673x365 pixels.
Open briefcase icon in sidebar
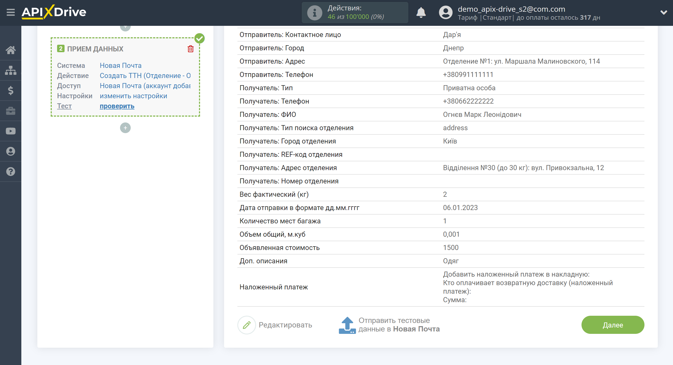(x=11, y=111)
